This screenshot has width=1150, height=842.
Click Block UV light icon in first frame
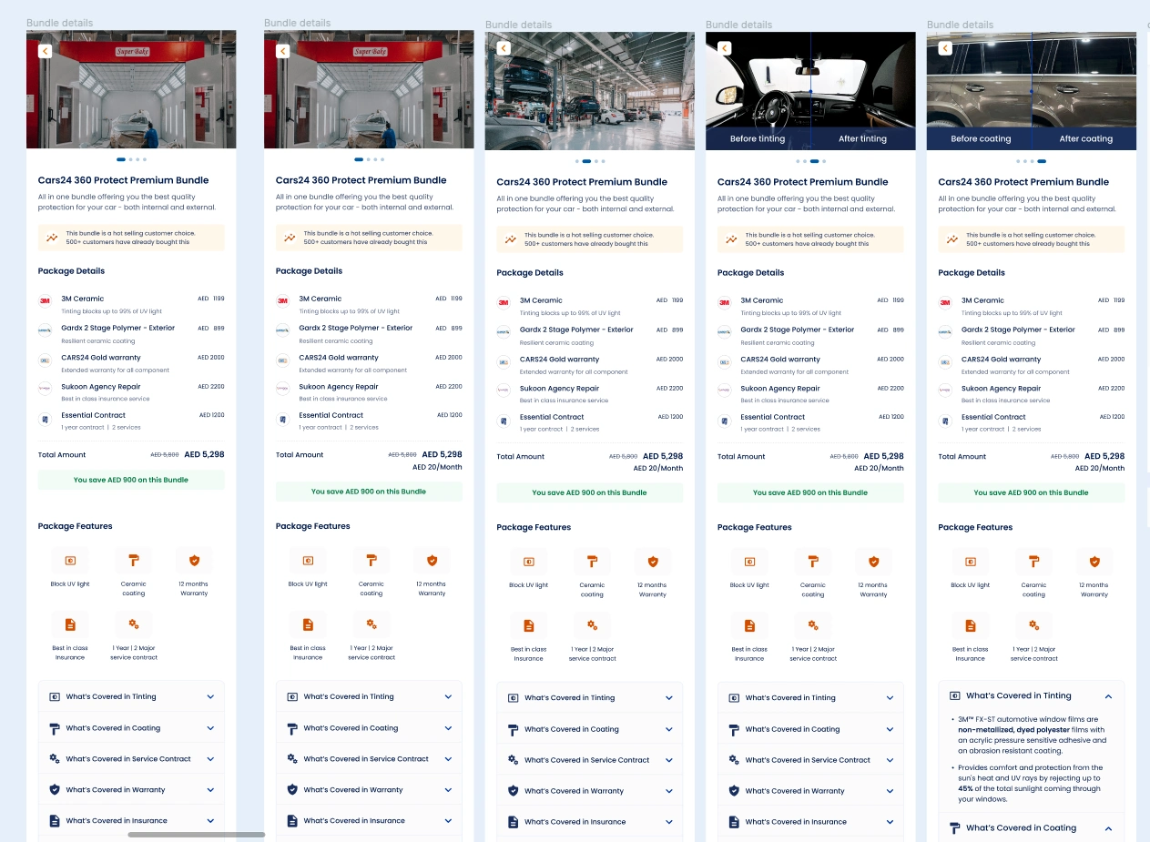(70, 561)
